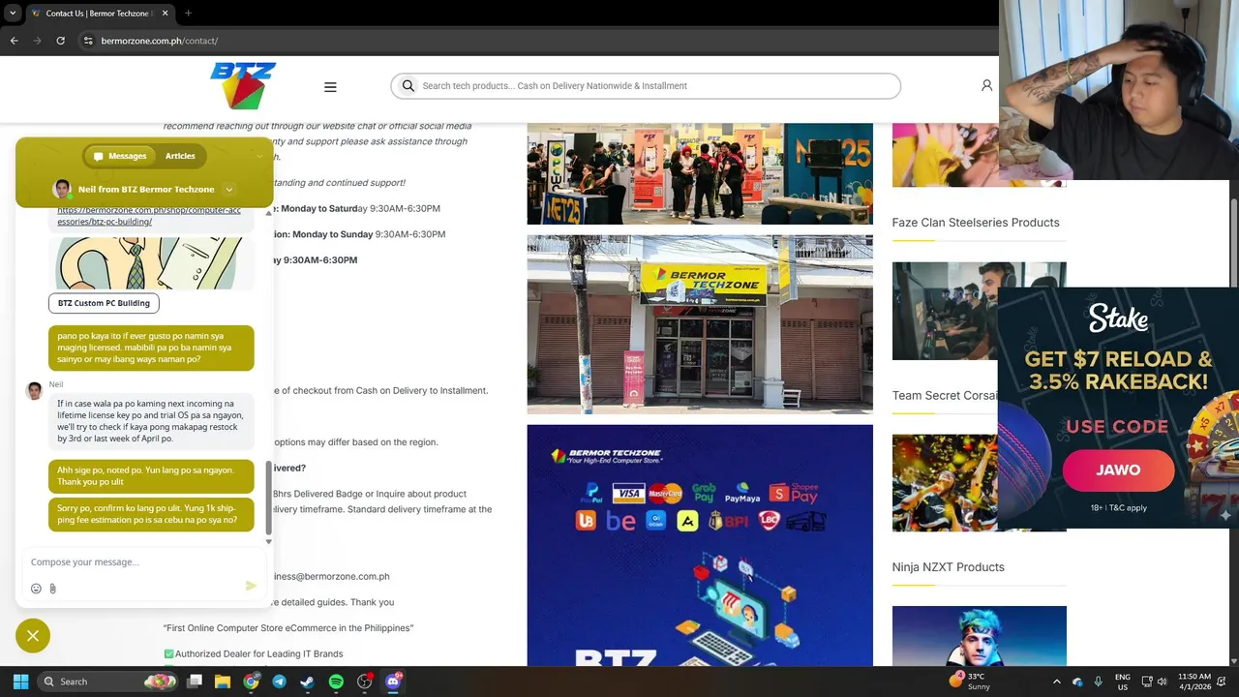Click the attachment paperclip in the chat composer

point(52,589)
